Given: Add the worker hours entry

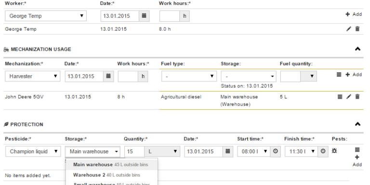Looking at the screenshot, I should point(354,14).
